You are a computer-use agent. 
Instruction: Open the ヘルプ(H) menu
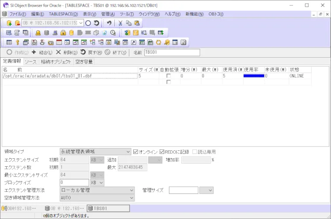point(173,14)
